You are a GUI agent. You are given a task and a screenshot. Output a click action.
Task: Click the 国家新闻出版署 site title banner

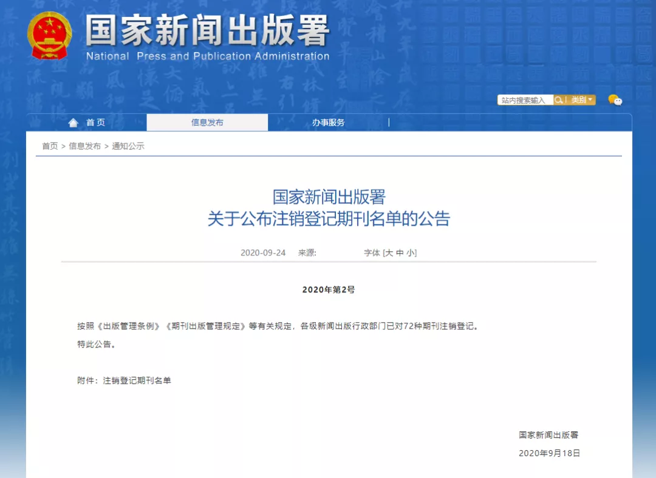tap(207, 30)
